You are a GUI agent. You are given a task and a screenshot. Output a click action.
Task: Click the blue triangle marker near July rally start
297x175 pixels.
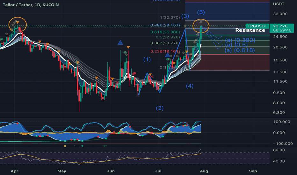[167, 55]
